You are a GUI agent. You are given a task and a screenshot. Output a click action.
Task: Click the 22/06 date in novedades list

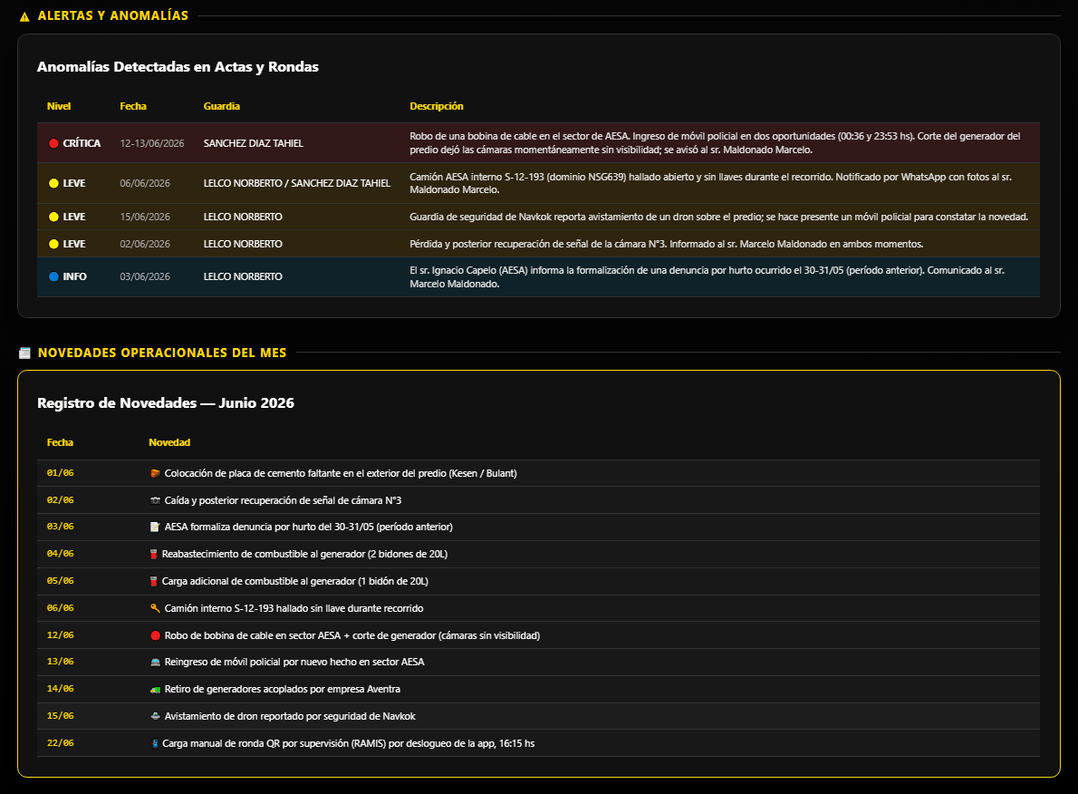tap(61, 743)
